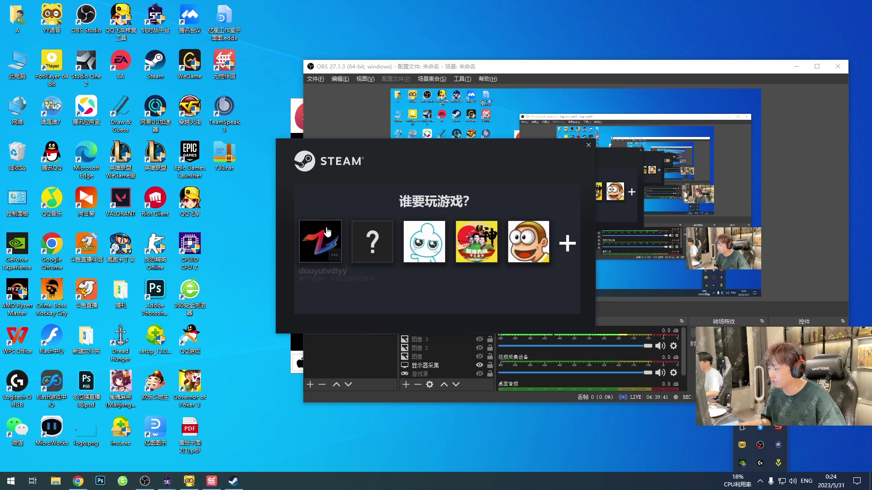Toggle lock on 显示器采集 source

coord(490,365)
